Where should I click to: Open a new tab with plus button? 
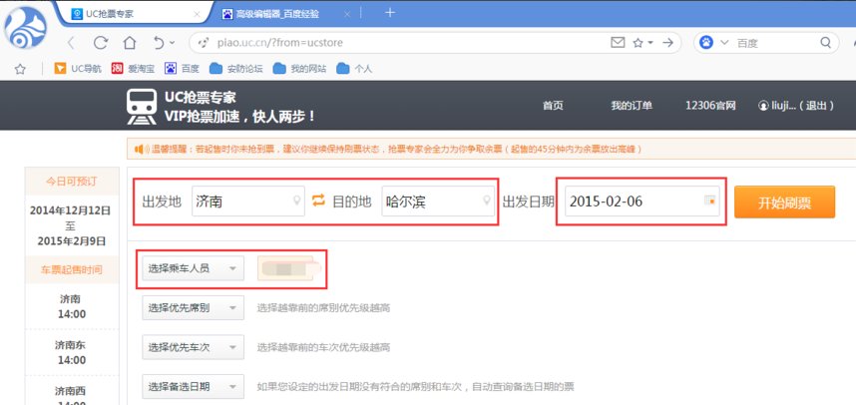coord(390,13)
